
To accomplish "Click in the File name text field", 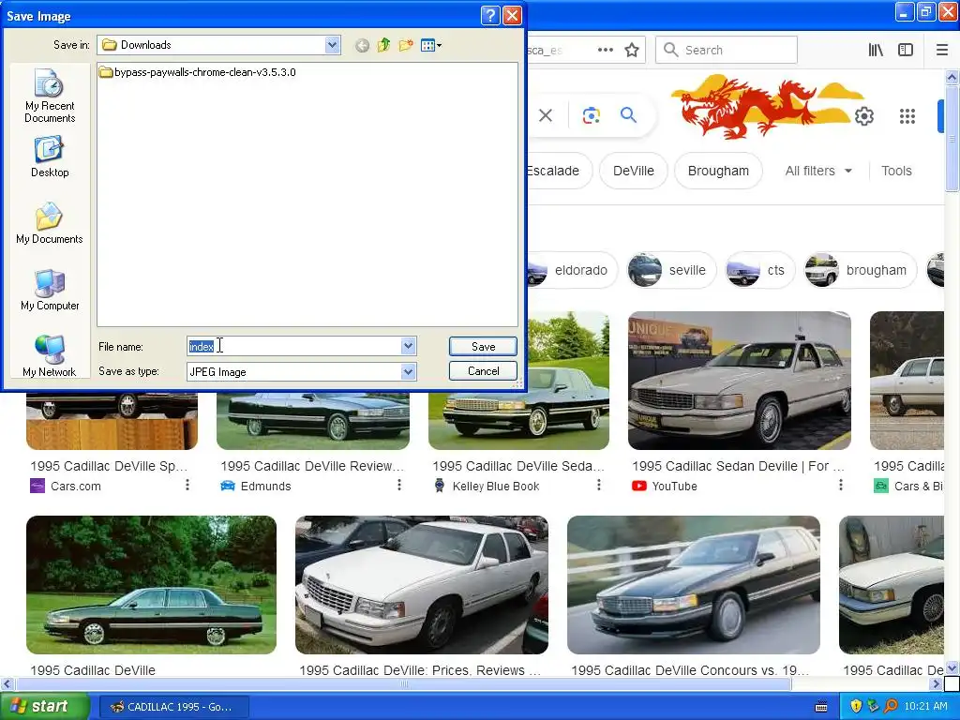I will pyautogui.click(x=293, y=347).
